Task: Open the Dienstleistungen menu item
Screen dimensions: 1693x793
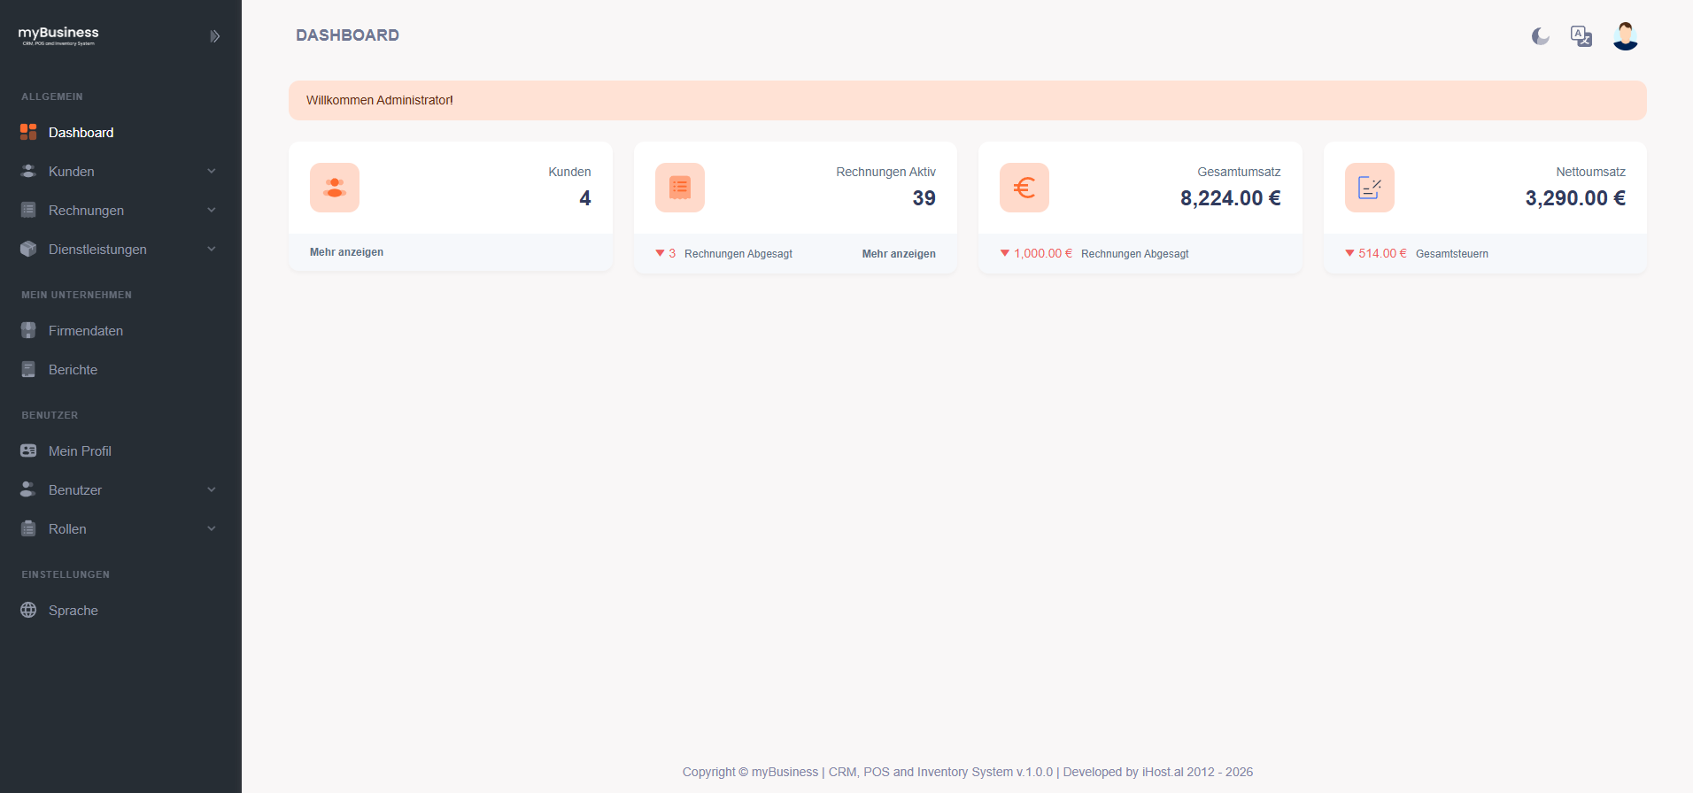Action: coord(120,249)
